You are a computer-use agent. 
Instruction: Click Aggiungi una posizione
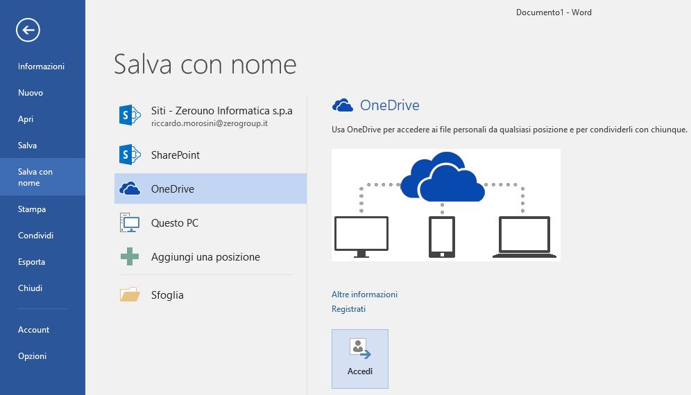[x=210, y=256]
